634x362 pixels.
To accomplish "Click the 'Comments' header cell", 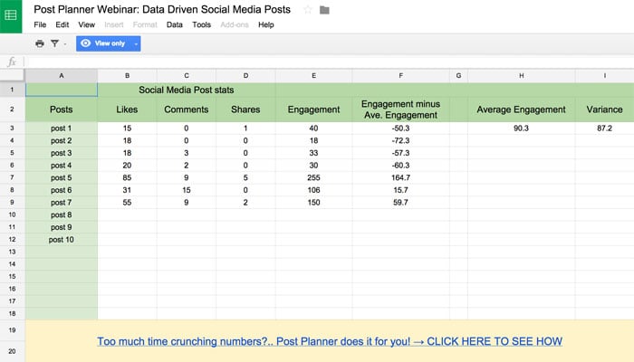I will (187, 110).
